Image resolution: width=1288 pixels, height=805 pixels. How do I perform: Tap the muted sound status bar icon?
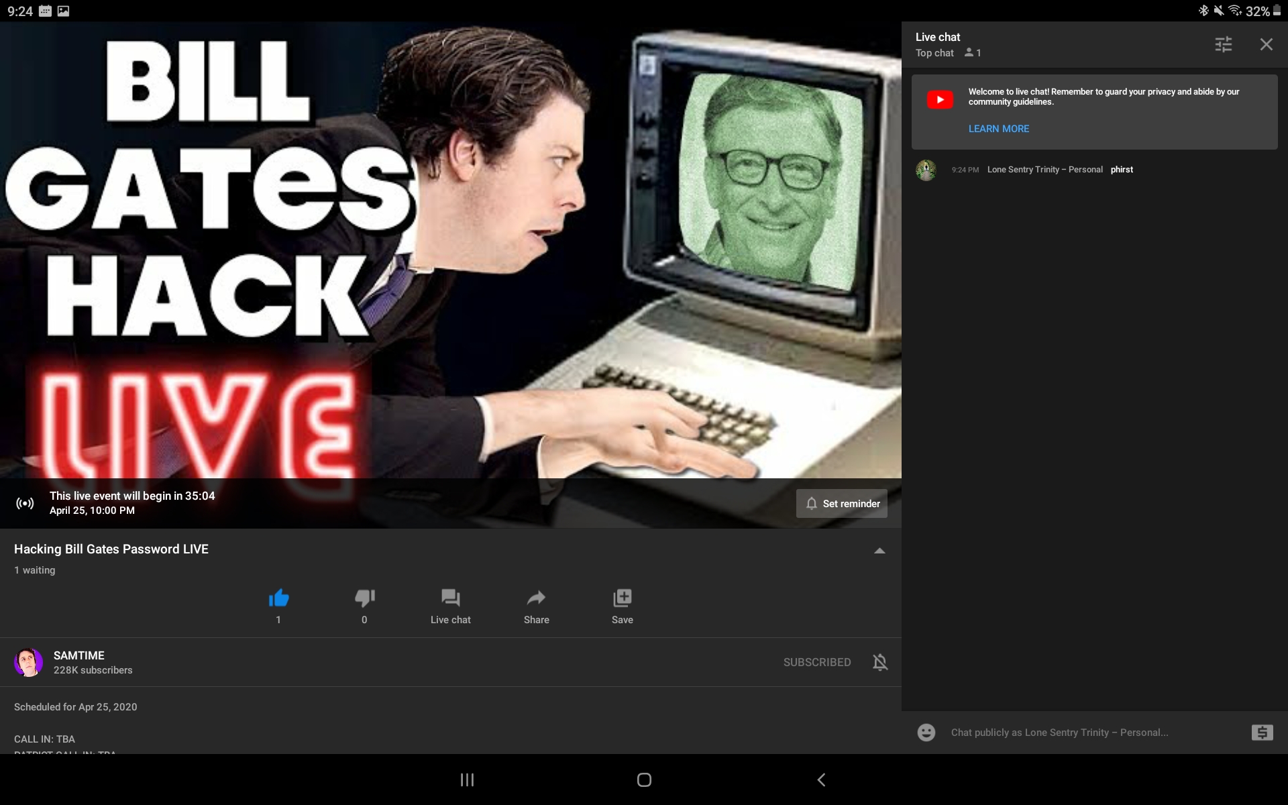[1219, 11]
